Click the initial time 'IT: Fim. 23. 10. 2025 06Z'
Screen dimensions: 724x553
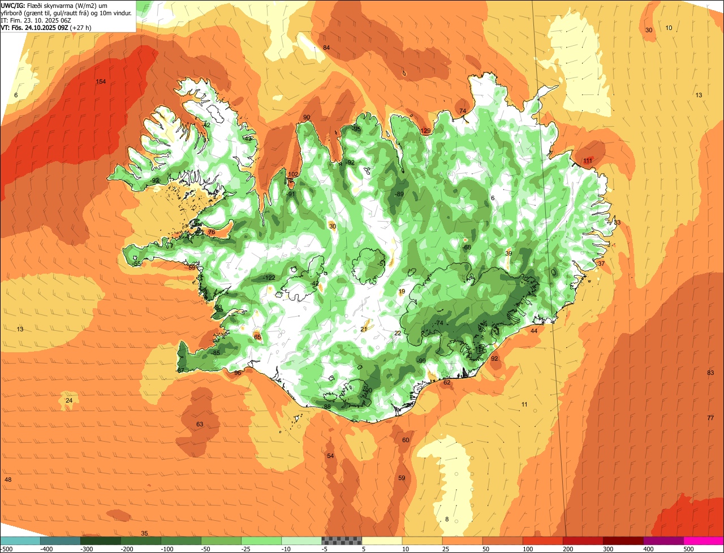point(36,20)
